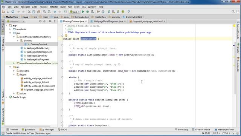Fold the static initializer block in the gutter
The image size is (241, 136).
pyautogui.click(x=63, y=77)
